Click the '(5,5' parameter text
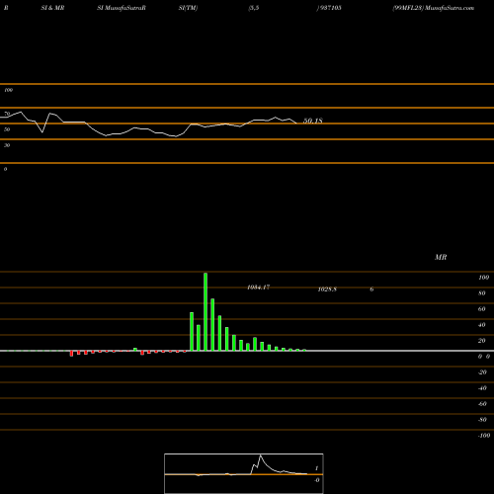 pyautogui.click(x=254, y=8)
